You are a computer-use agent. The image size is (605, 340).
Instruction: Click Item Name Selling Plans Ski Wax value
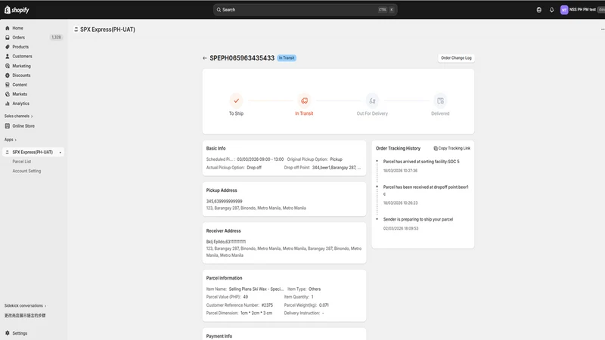[256, 289]
